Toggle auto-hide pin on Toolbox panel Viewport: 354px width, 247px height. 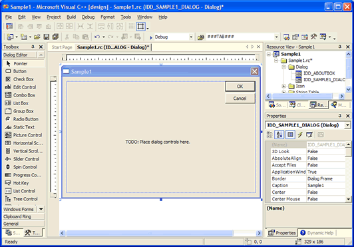33,47
